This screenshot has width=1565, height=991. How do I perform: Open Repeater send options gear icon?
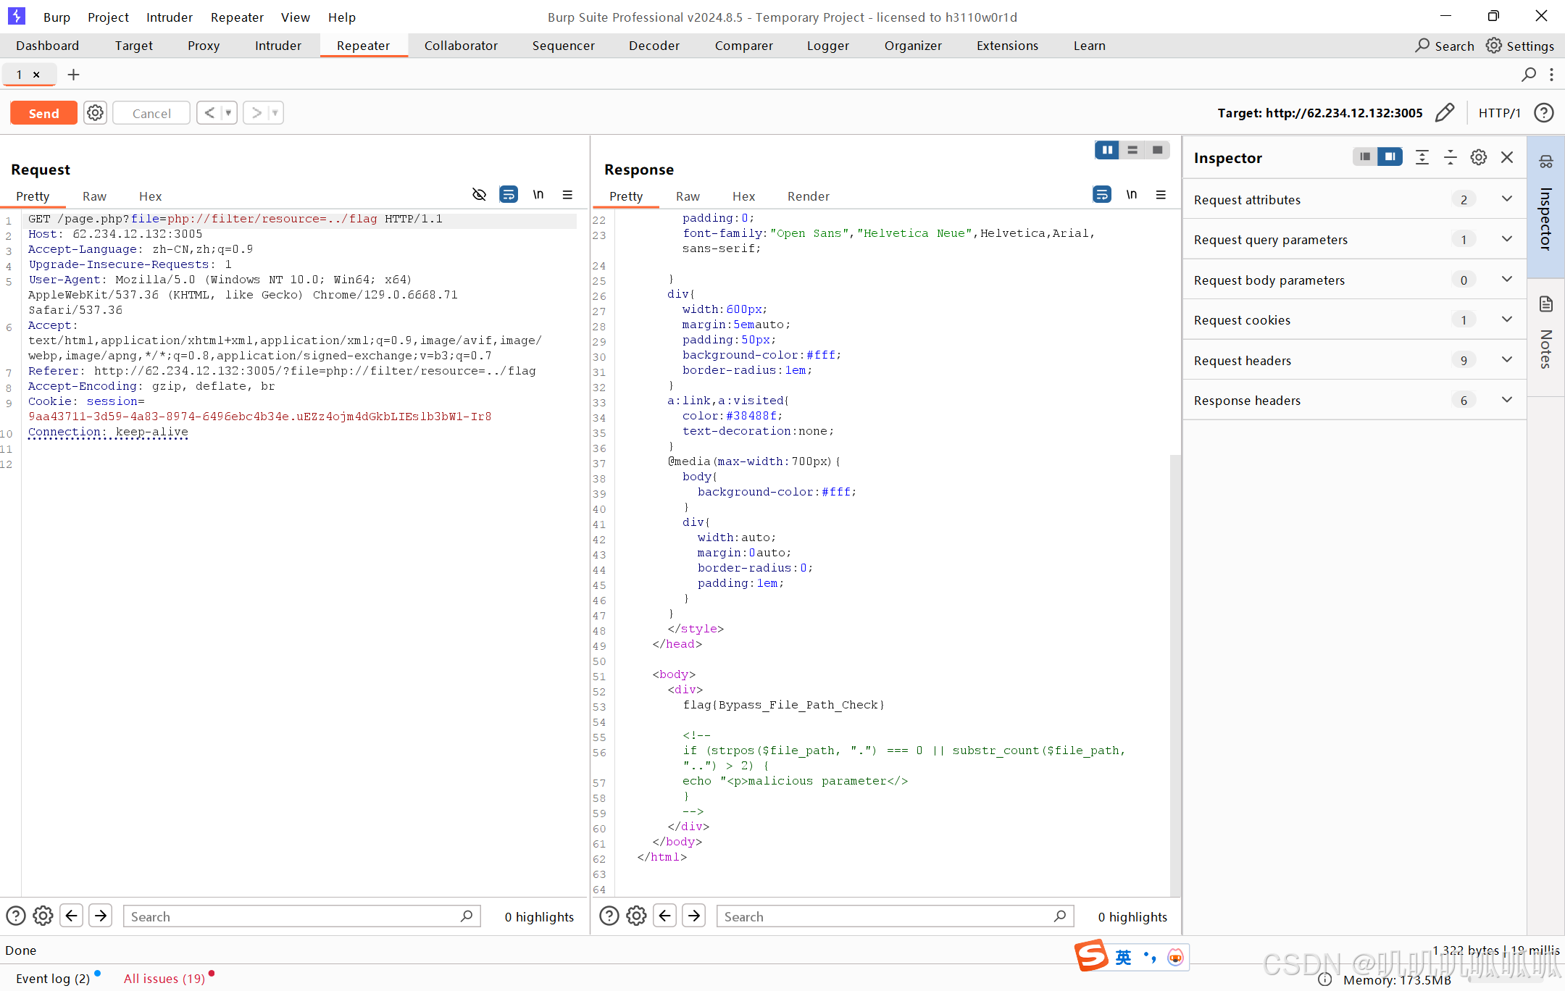click(x=95, y=113)
